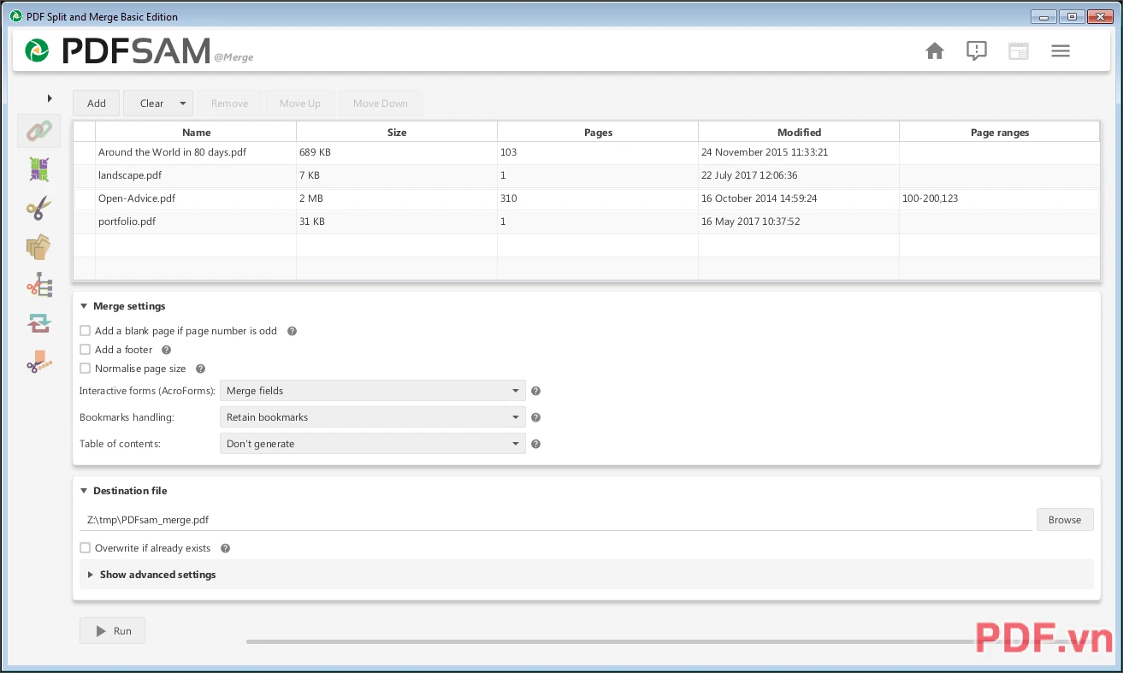Click the Add button
Viewport: 1123px width, 673px height.
tap(97, 103)
